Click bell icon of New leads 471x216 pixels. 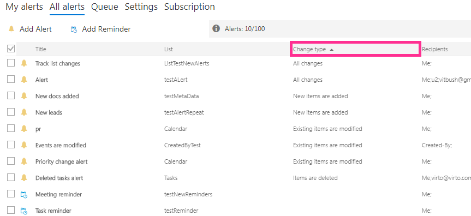click(24, 112)
